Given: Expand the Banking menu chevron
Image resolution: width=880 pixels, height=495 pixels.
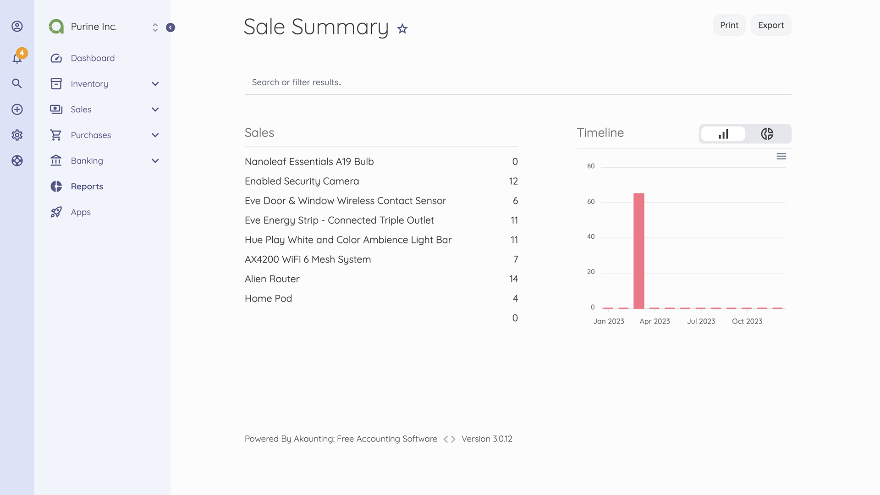Looking at the screenshot, I should (155, 161).
